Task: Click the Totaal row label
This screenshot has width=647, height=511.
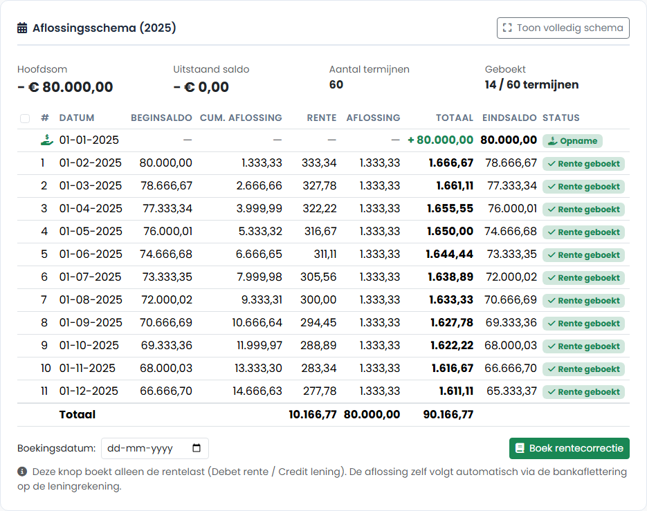Action: click(78, 414)
